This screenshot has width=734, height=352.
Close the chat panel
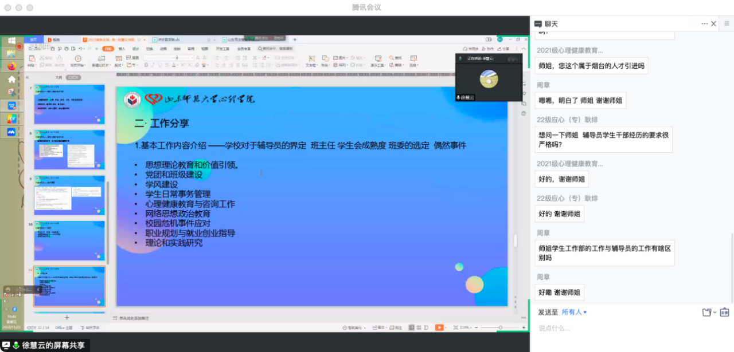click(714, 24)
